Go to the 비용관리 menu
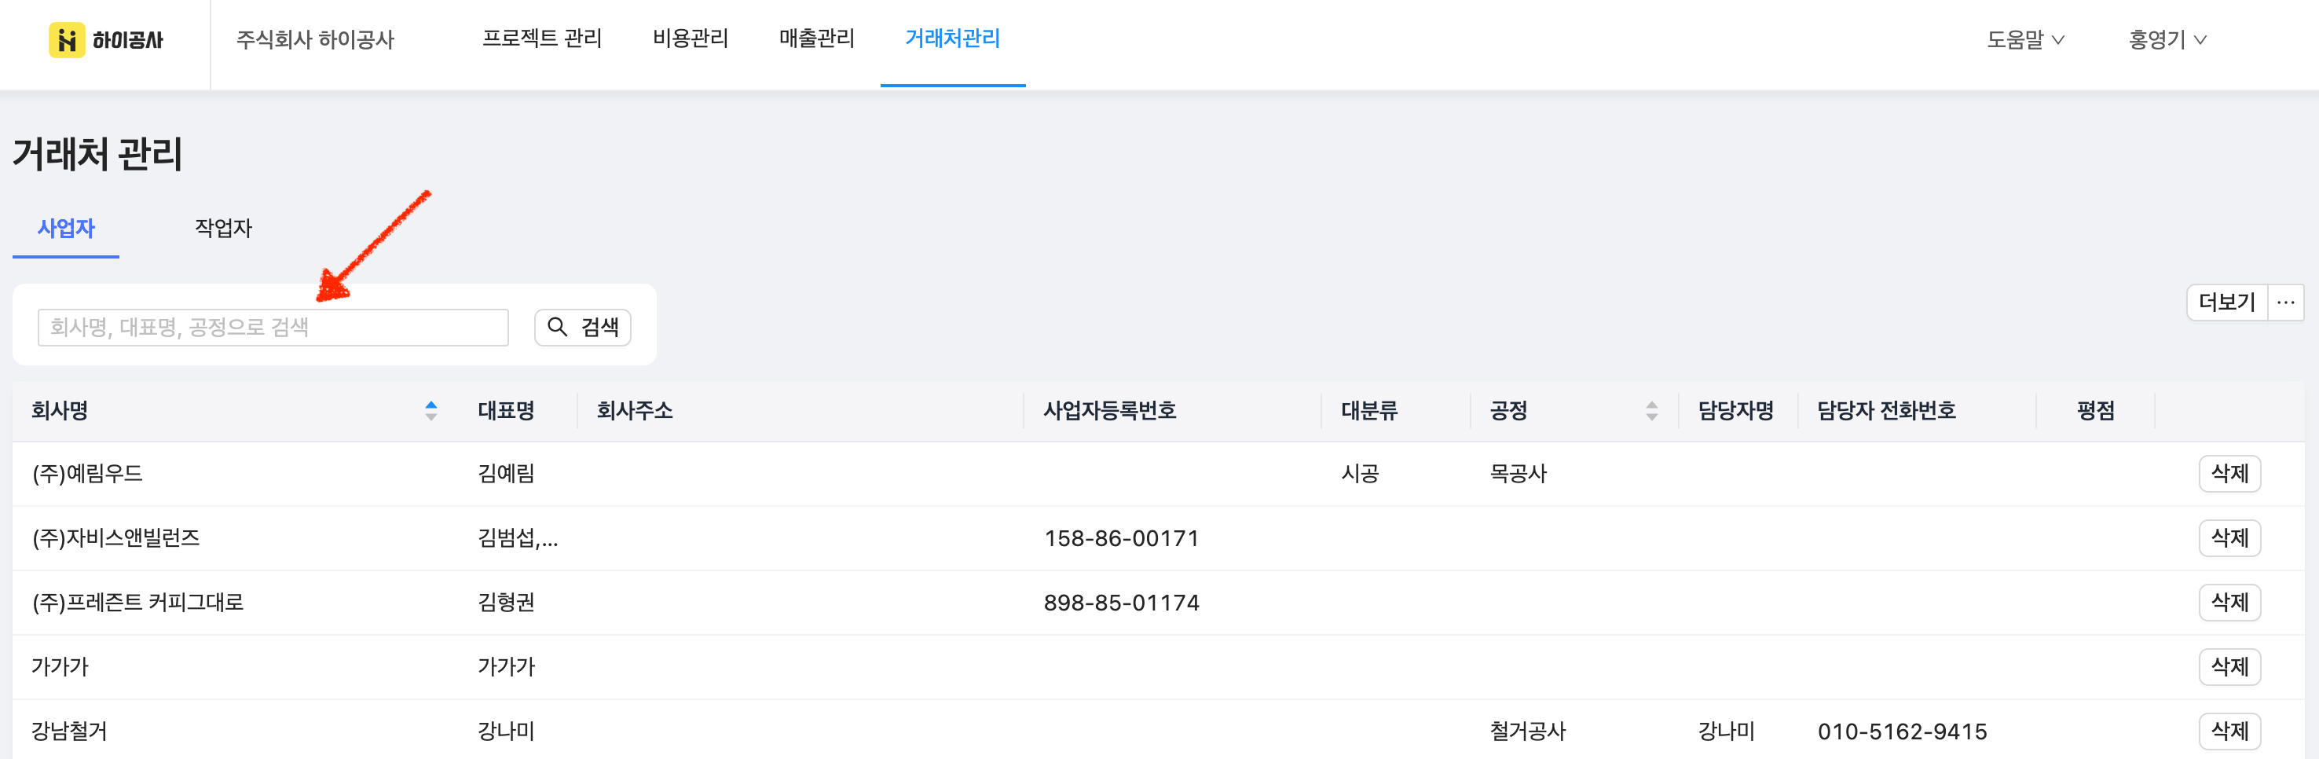Screen dimensions: 2319x759 click(x=691, y=38)
